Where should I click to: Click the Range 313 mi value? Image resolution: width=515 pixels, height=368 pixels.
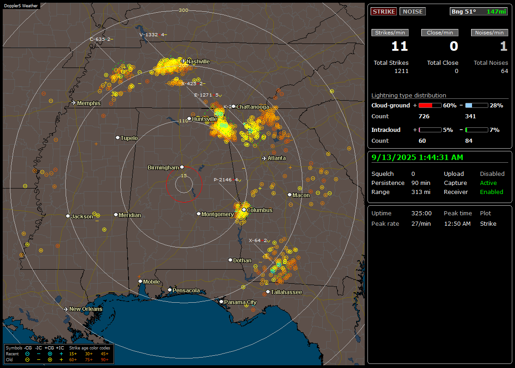421,192
